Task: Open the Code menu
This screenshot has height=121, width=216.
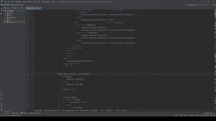Action: pos(24,2)
